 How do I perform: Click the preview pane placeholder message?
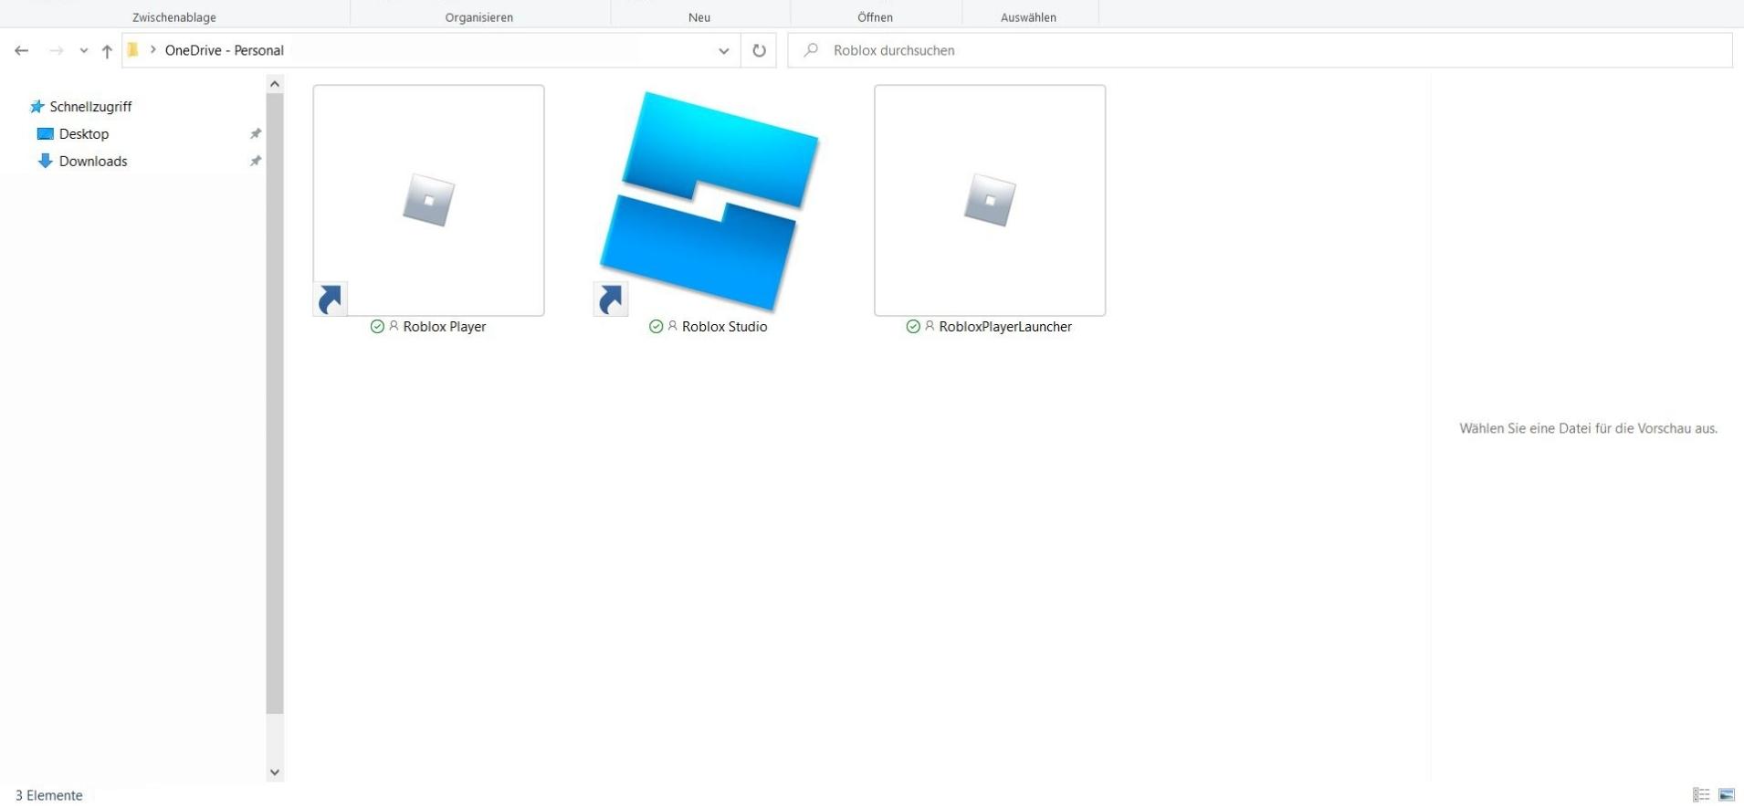point(1588,428)
